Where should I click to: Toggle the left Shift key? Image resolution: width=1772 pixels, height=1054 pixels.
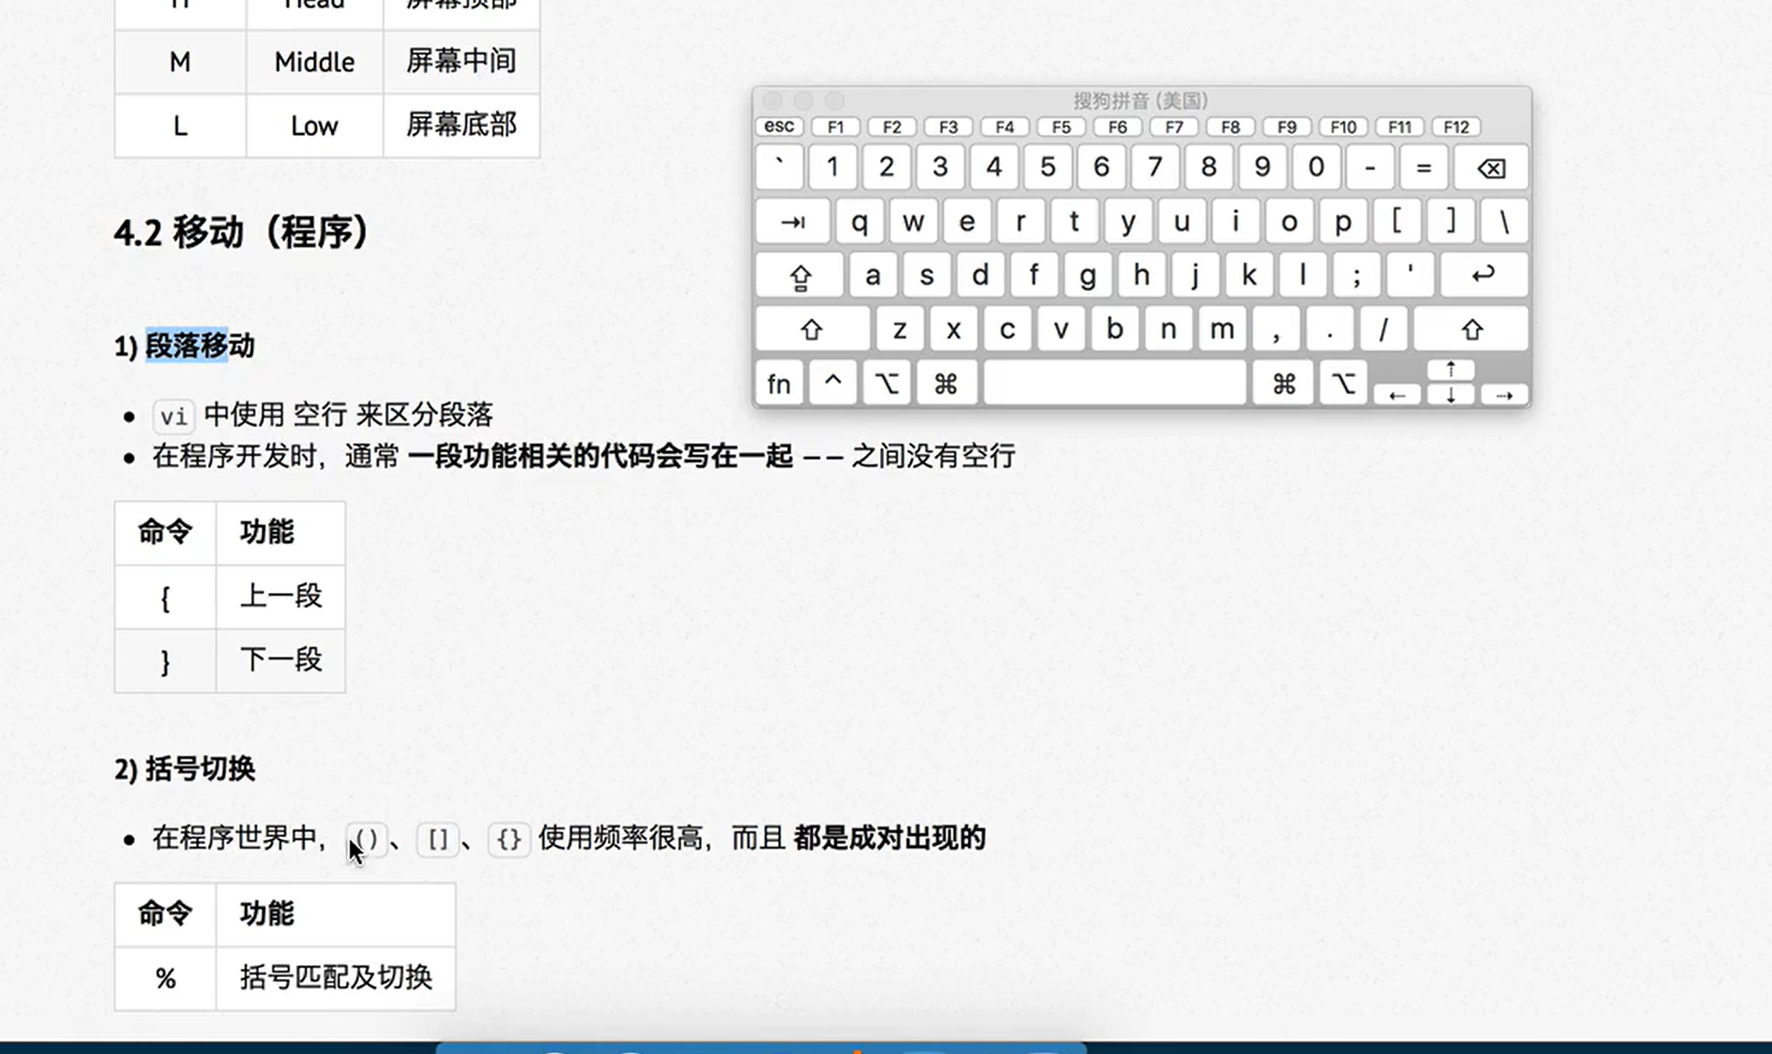tap(812, 330)
